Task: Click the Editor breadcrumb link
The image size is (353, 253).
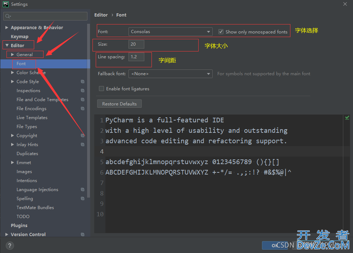Action: click(101, 15)
